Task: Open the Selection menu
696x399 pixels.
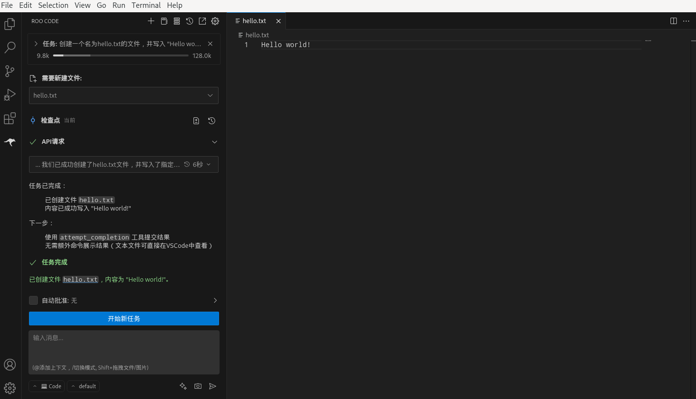Action: (54, 5)
